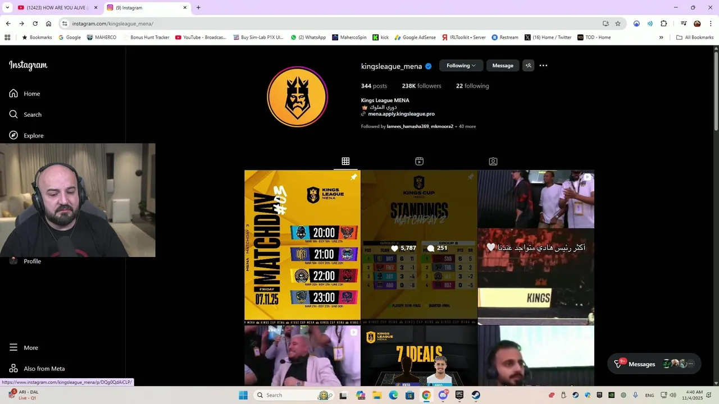Open kick bookmark
This screenshot has width=719, height=404.
pyautogui.click(x=381, y=38)
